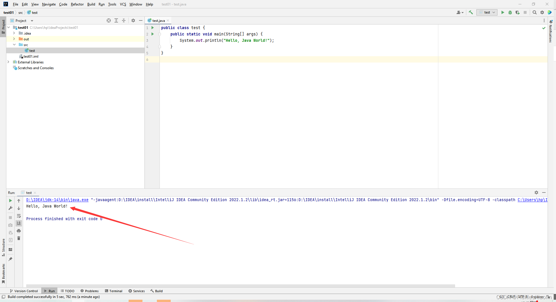This screenshot has height=302, width=556.
Task: Run main method from gutter line 2
Action: (x=153, y=34)
